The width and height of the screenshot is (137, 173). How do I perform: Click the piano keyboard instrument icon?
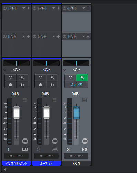pos(25,150)
